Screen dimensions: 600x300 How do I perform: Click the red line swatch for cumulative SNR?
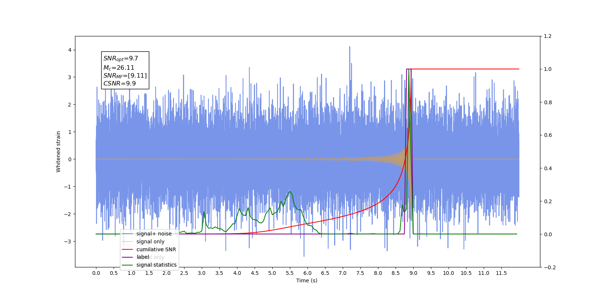127,249
